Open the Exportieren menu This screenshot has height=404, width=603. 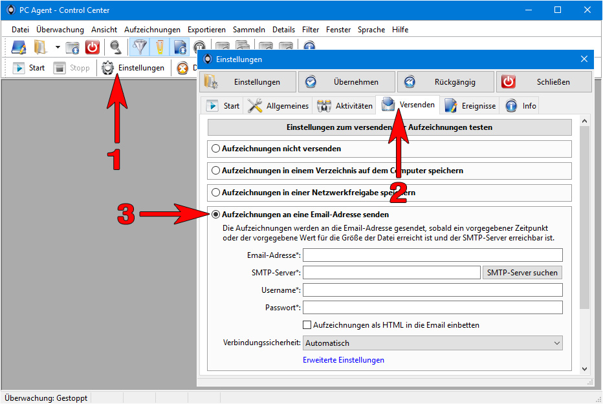pyautogui.click(x=206, y=30)
